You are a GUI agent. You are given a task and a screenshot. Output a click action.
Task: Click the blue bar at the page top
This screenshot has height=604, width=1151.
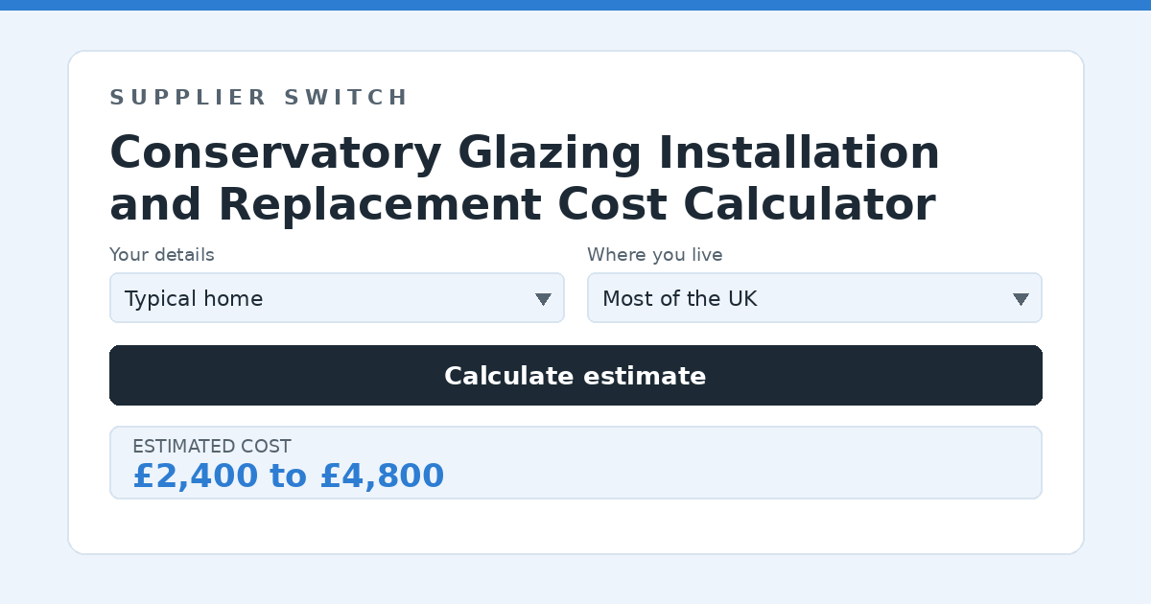tap(575, 5)
